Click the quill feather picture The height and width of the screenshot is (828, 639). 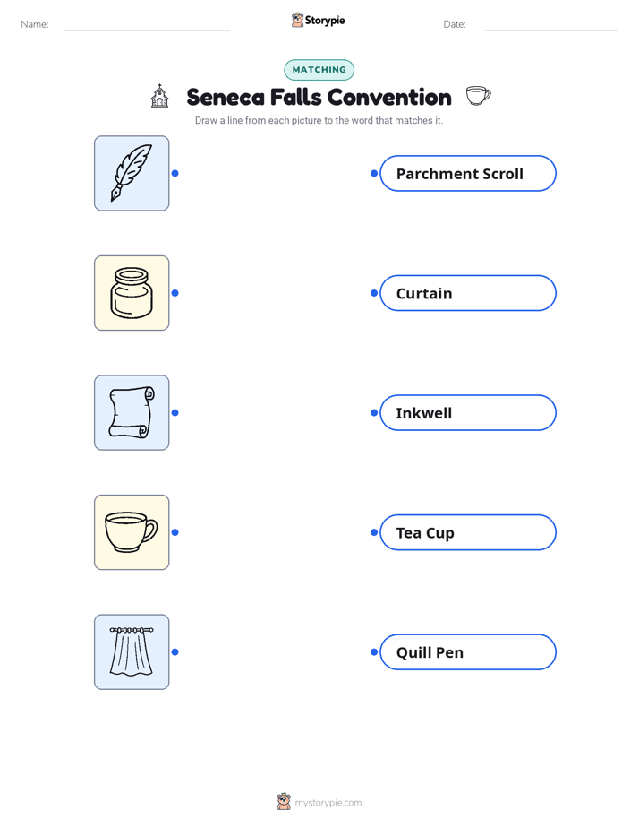(x=132, y=173)
